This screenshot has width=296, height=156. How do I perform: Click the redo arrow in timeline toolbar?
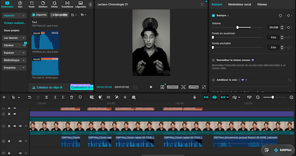point(38,97)
